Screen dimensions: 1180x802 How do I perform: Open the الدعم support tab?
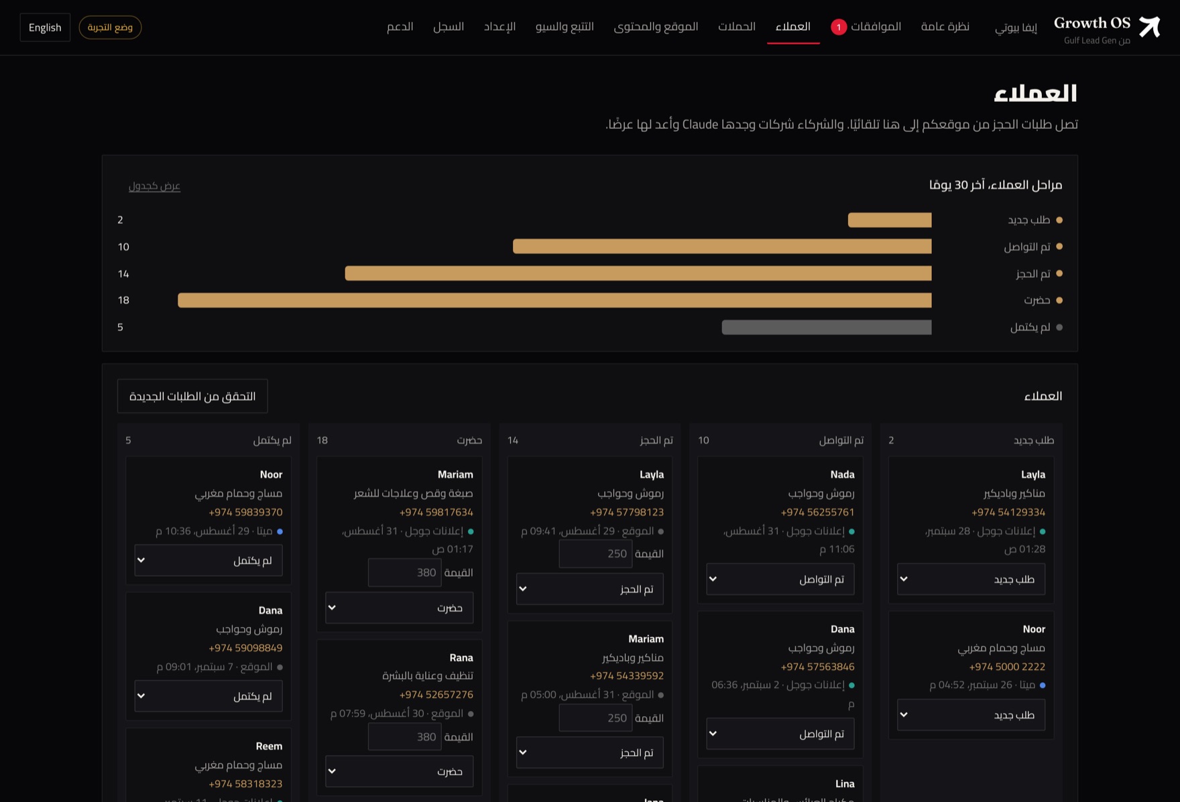click(400, 27)
